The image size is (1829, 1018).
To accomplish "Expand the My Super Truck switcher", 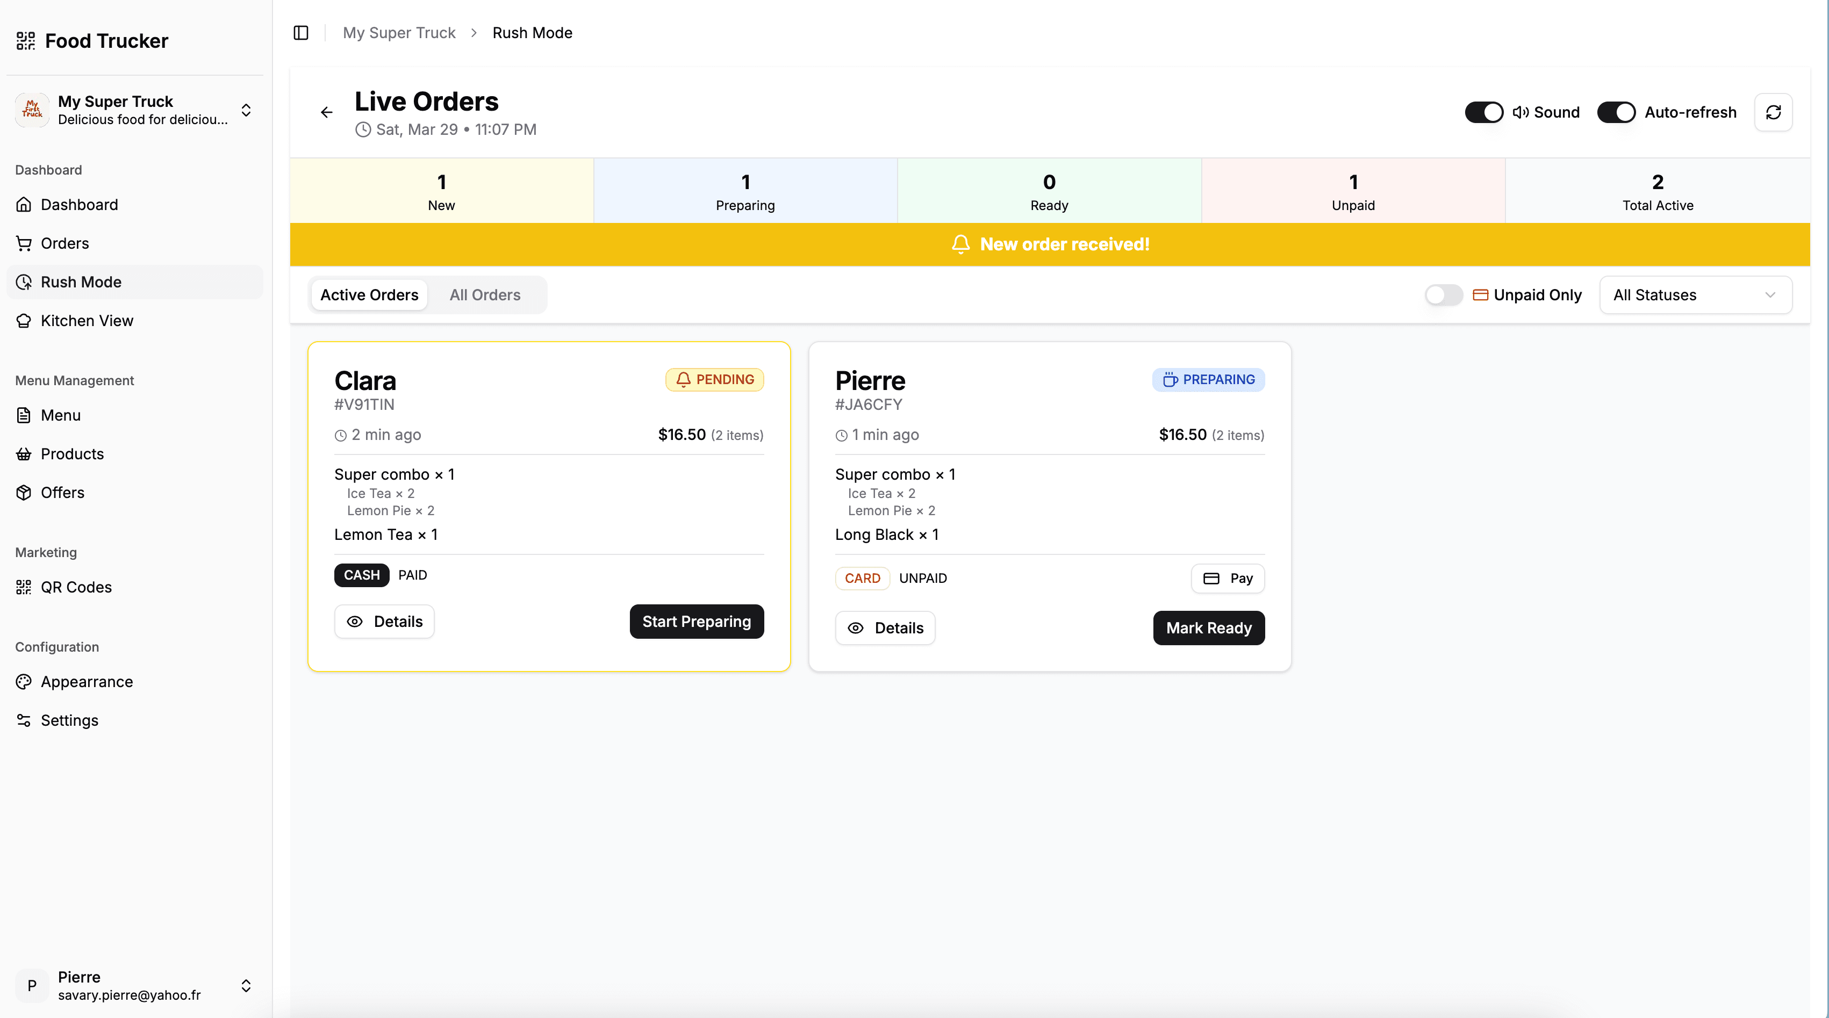I will tap(246, 110).
